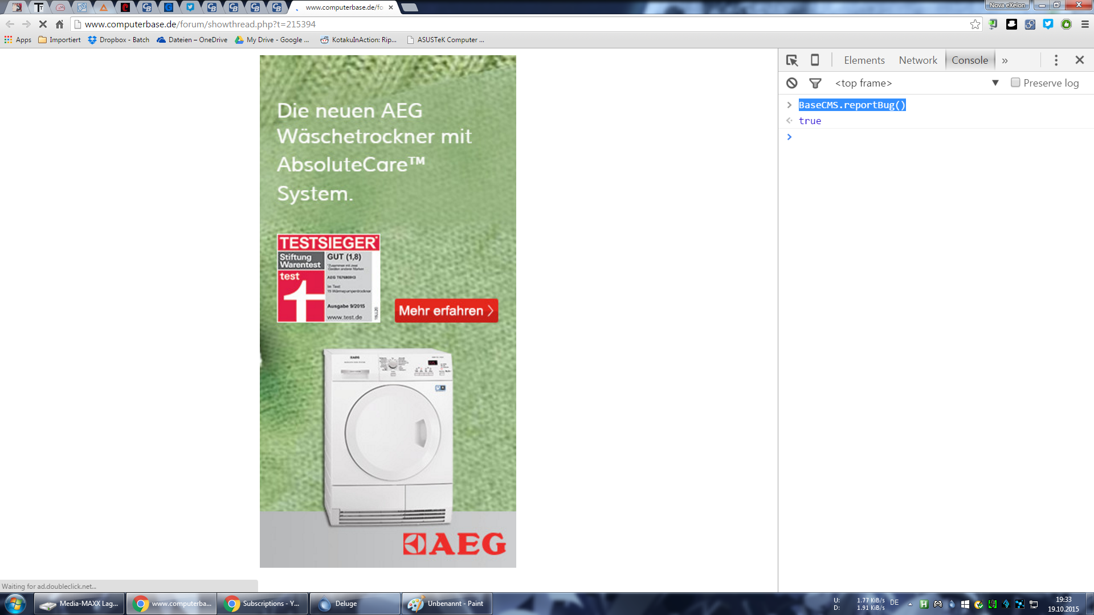Image resolution: width=1094 pixels, height=615 pixels.
Task: Stop page loading with X button
Action: (x=43, y=24)
